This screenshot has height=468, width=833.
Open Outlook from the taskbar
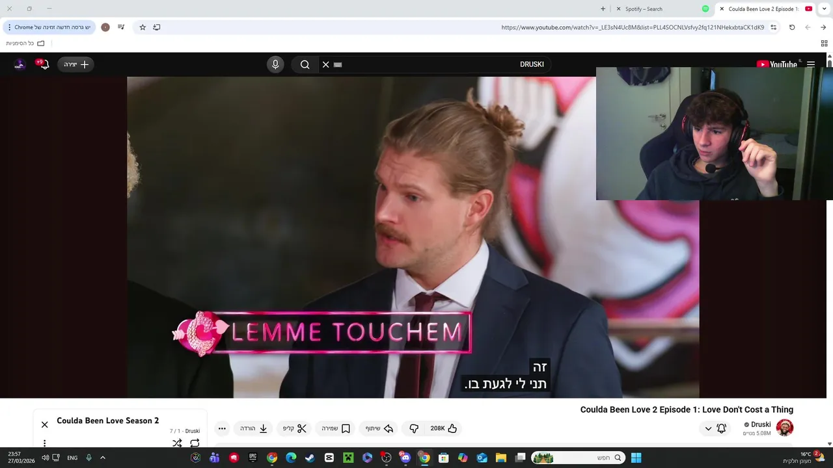click(482, 458)
